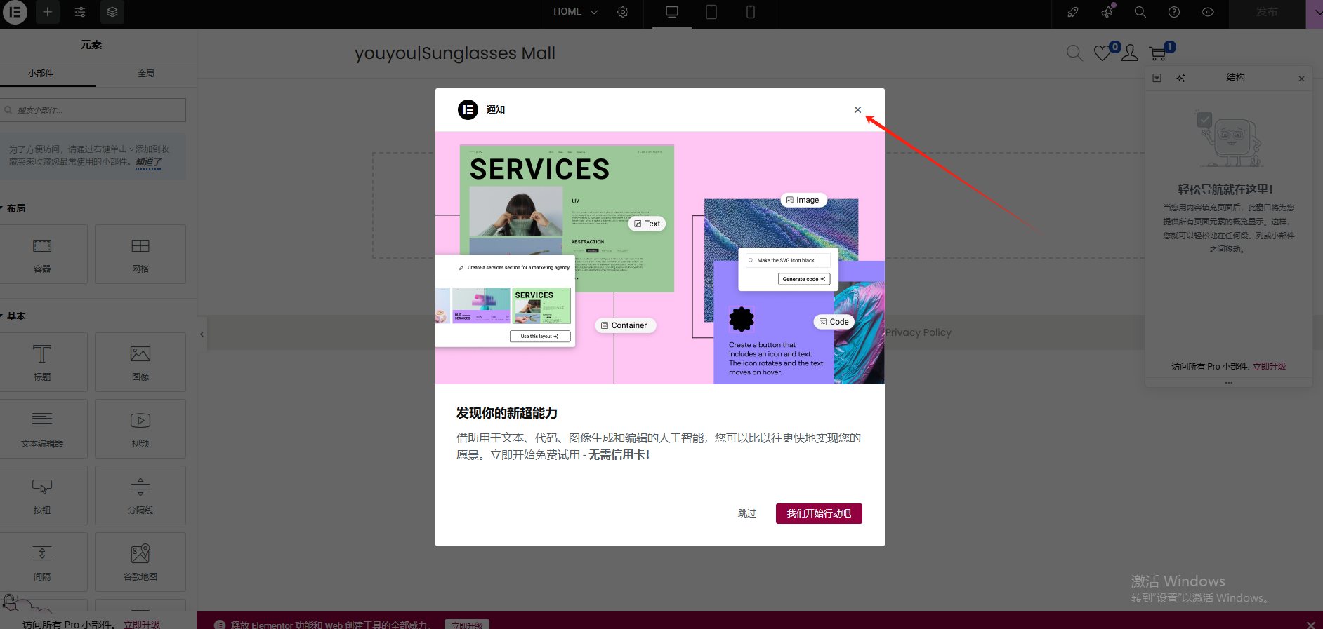Image resolution: width=1323 pixels, height=629 pixels.
Task: Close the 通知 dialog
Action: coord(857,110)
